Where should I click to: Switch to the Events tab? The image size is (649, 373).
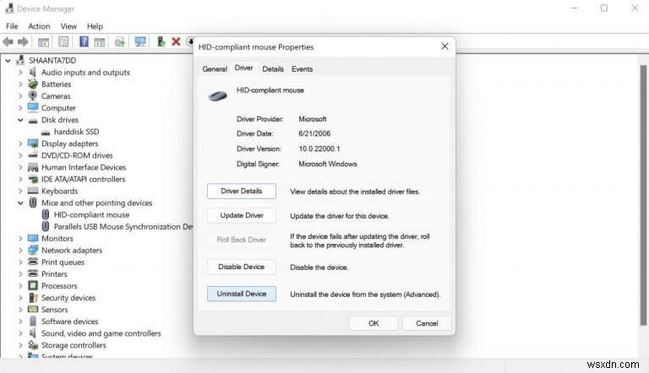(302, 69)
